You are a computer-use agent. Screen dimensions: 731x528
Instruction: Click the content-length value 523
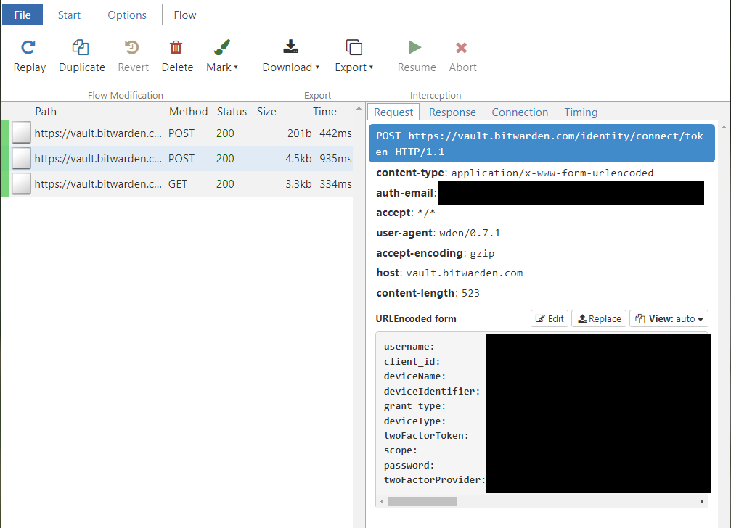470,293
